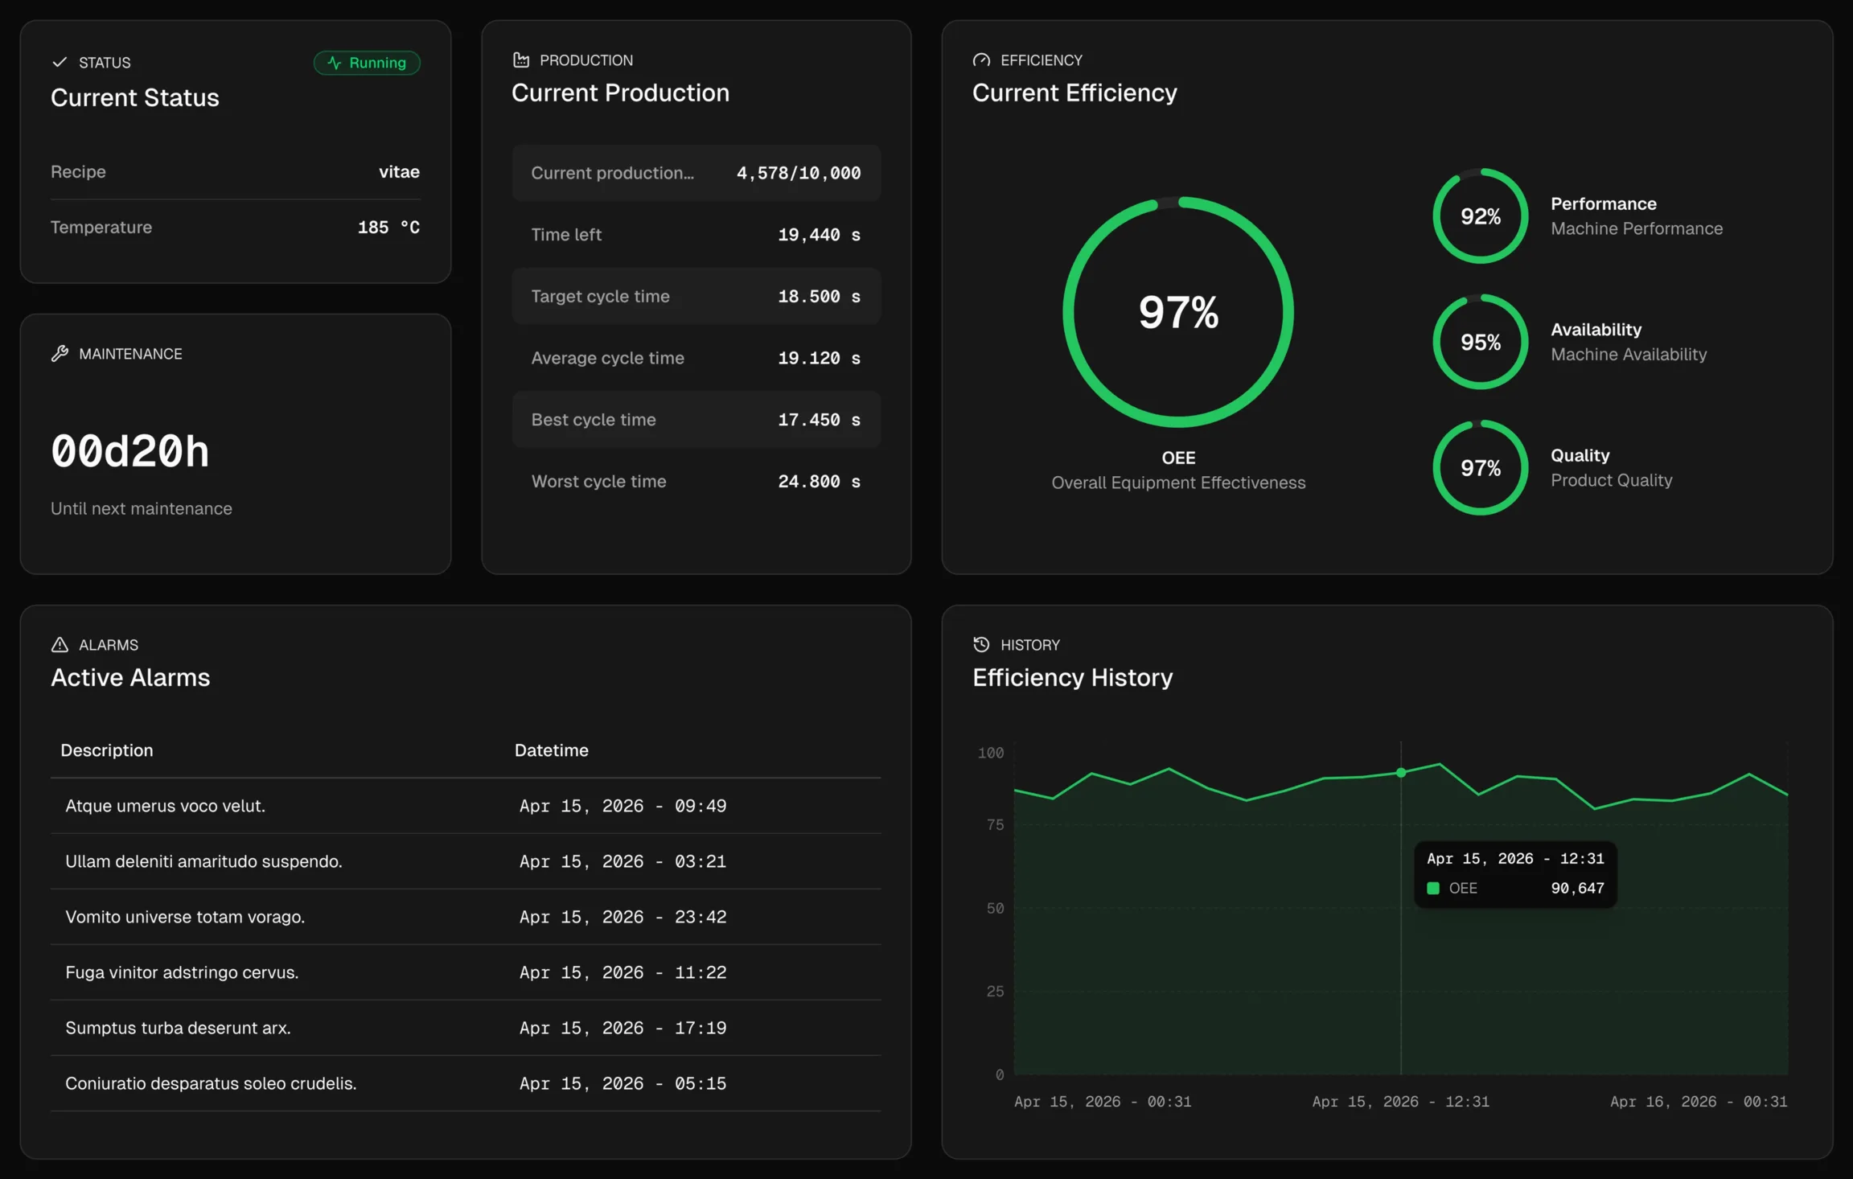Screen dimensions: 1853x1179
Task: Click the Target cycle time value '18.500 s'
Action: pos(820,297)
